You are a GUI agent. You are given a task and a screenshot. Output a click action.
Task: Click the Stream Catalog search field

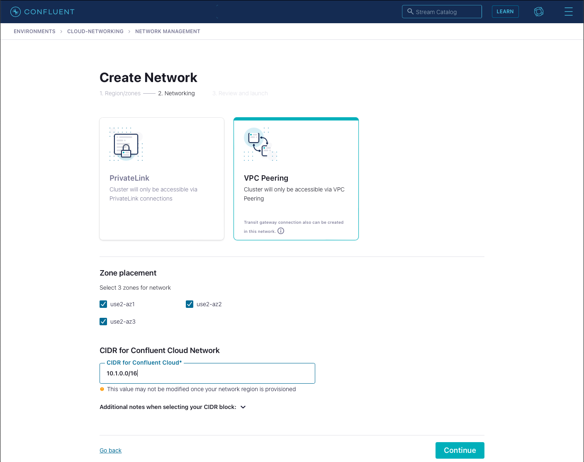coord(442,12)
